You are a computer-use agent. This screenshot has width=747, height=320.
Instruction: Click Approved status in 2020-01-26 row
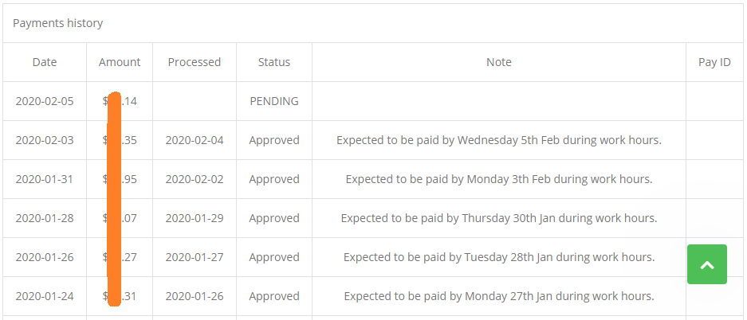click(274, 257)
